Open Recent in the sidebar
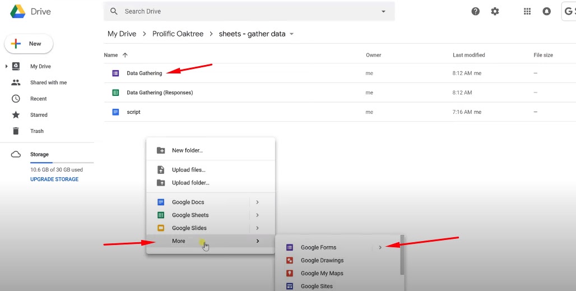Image resolution: width=576 pixels, height=291 pixels. click(39, 99)
